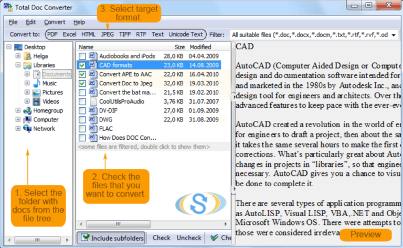Expand the Videos tree node
Screen dimensions: 403x248
27,101
